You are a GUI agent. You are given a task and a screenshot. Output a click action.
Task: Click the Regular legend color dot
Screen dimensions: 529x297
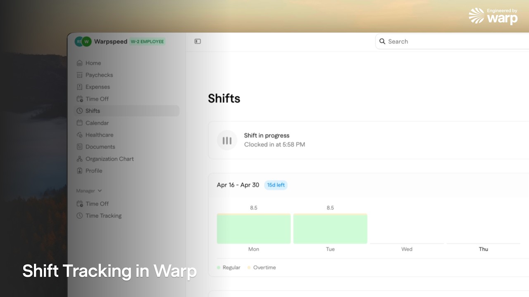click(x=219, y=268)
